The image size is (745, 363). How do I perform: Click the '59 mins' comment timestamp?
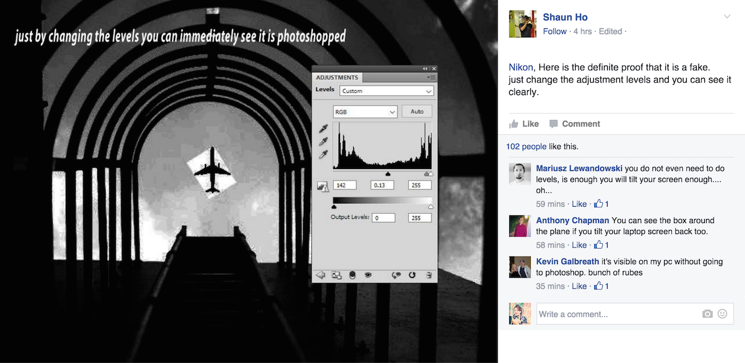(x=551, y=204)
